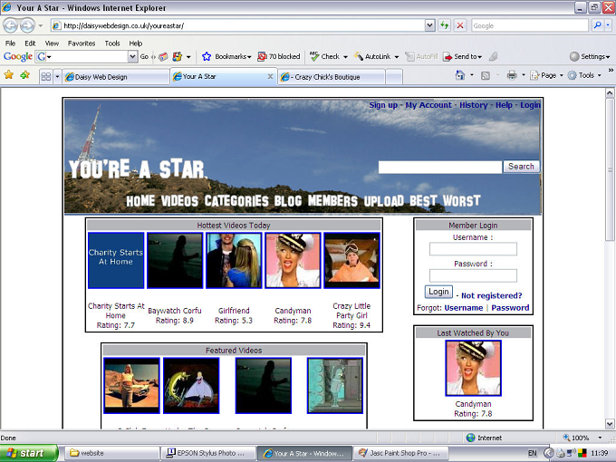
Task: Click the site Search button
Action: (521, 167)
